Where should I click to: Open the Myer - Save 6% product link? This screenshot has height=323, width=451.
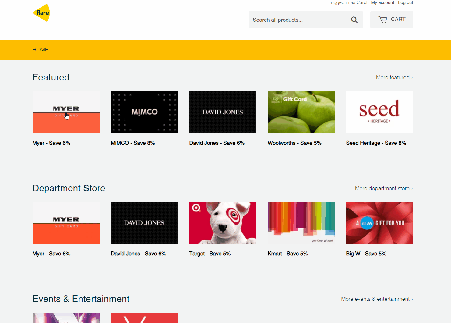(x=51, y=143)
